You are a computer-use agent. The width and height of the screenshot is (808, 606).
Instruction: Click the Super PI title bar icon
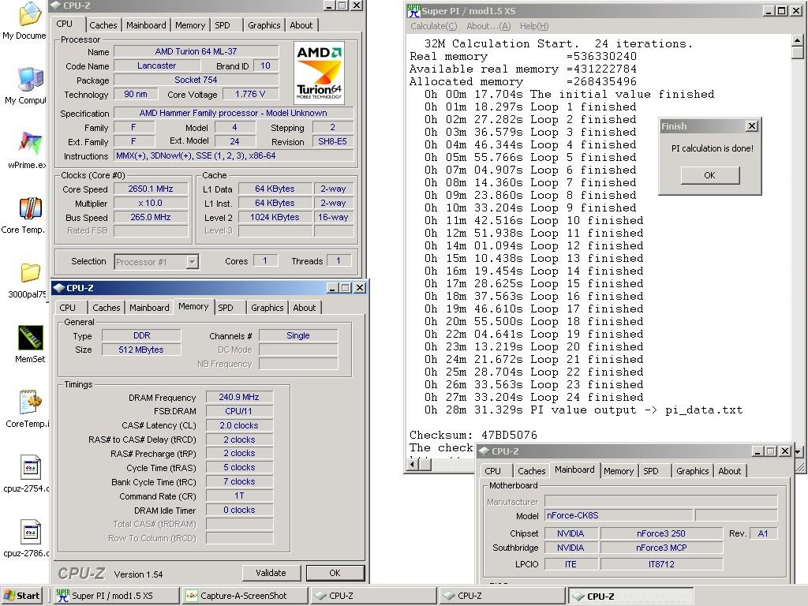click(x=413, y=11)
